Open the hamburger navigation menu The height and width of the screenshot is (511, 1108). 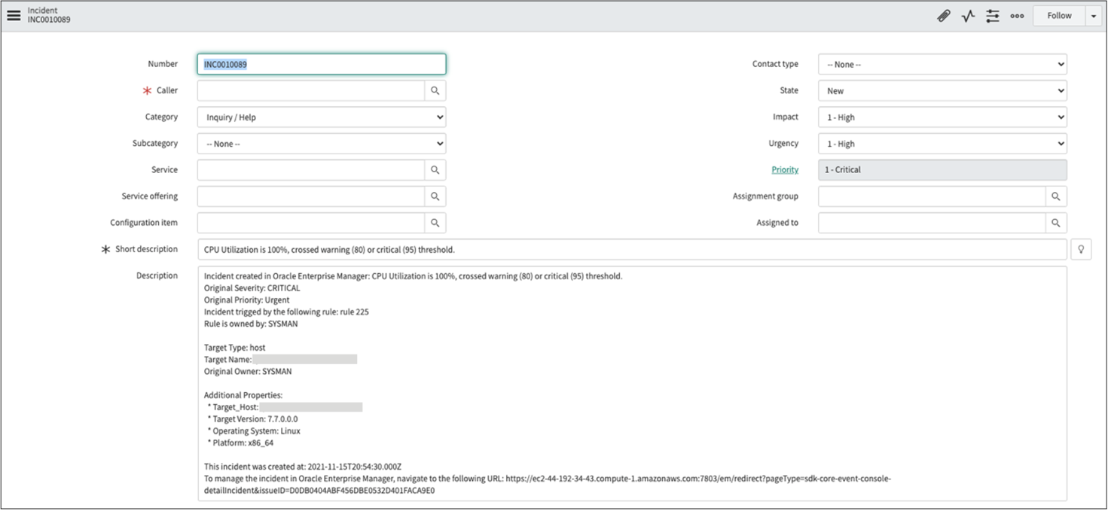coord(14,16)
